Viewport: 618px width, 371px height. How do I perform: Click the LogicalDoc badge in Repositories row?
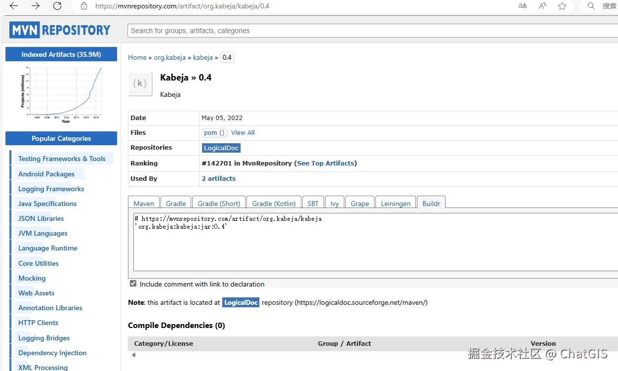click(x=221, y=148)
